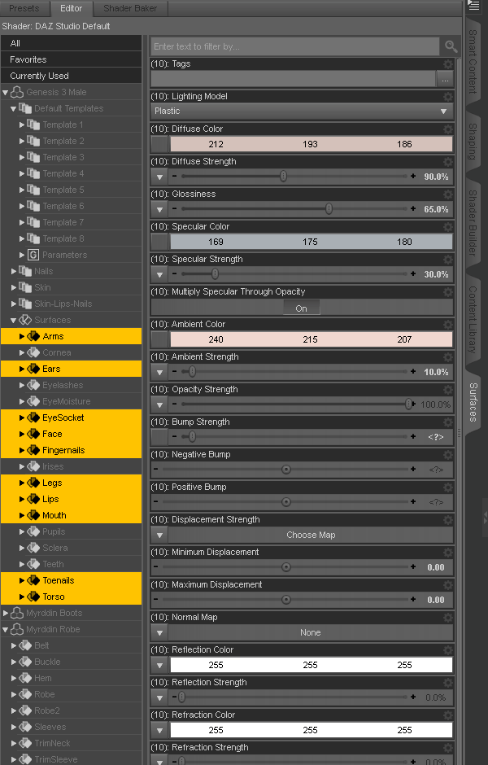Click Choose Map for Displacement Strength
This screenshot has height=765, width=488.
(x=311, y=535)
